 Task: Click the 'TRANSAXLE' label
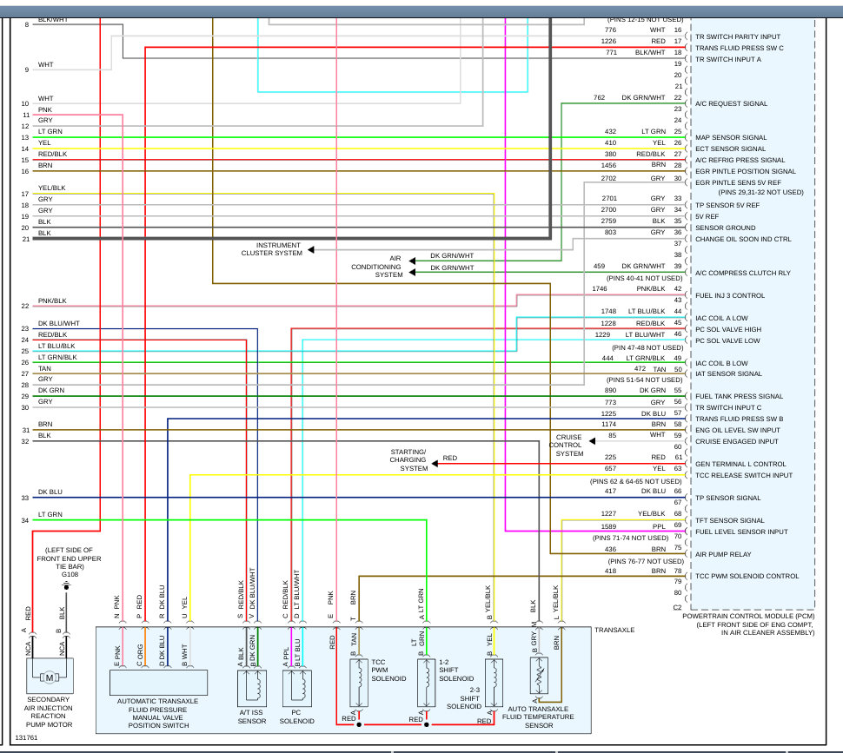(614, 630)
